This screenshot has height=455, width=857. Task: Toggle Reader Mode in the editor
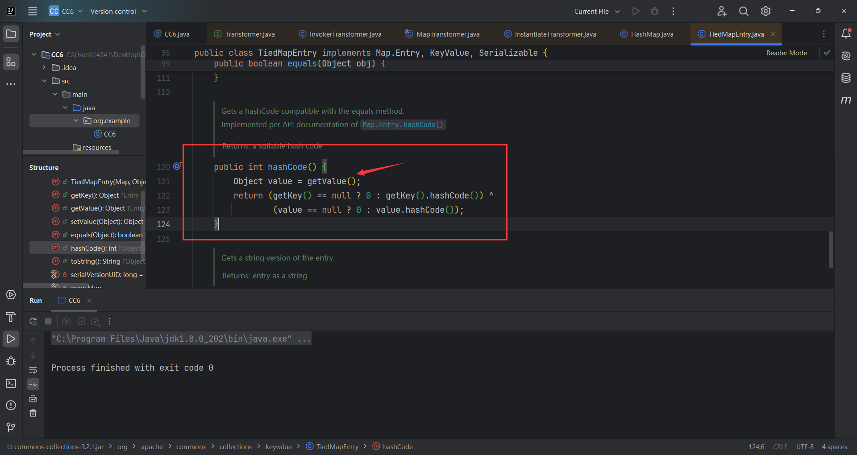coord(786,53)
